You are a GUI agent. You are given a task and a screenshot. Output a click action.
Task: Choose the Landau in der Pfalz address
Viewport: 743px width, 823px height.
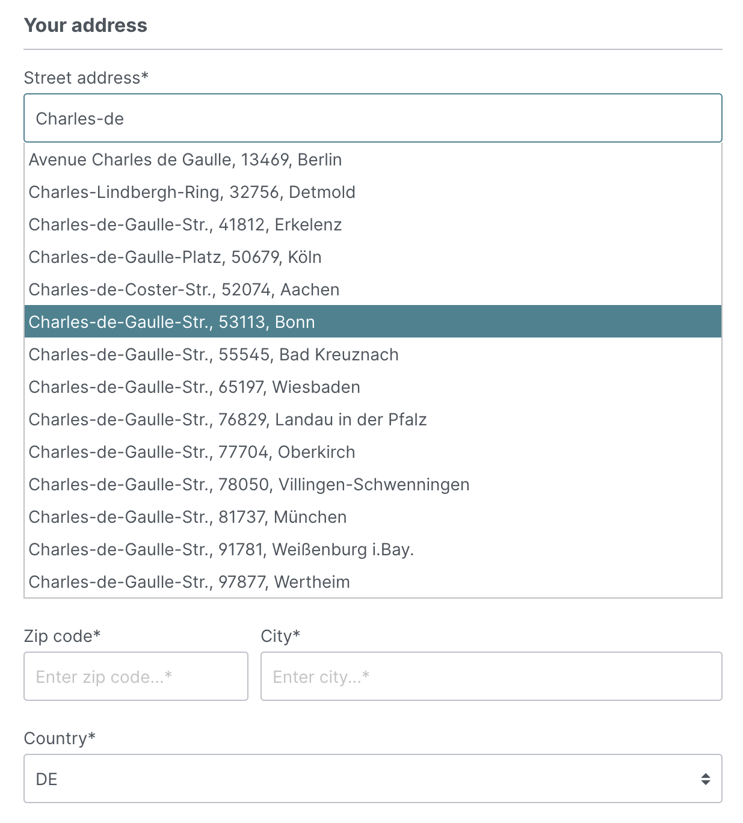pos(227,420)
